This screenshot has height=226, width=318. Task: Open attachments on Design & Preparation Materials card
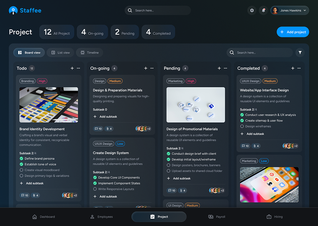[109, 128]
